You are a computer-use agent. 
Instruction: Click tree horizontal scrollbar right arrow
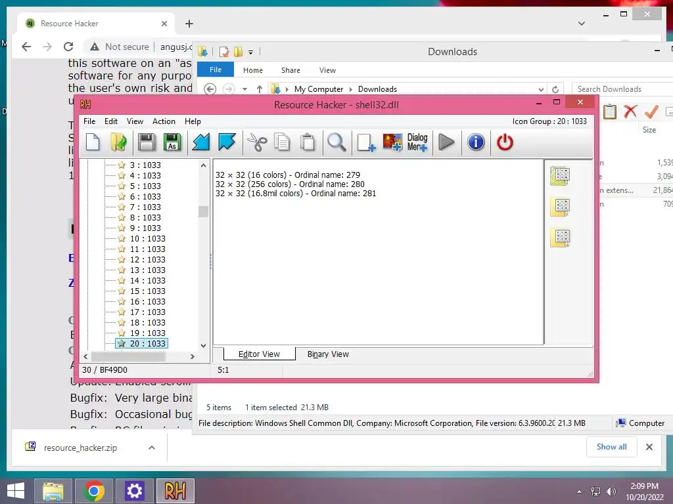point(193,356)
